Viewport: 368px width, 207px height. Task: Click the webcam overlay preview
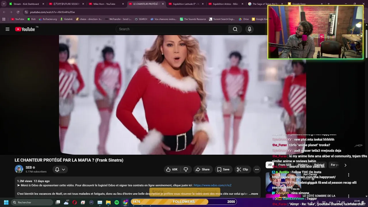[315, 32]
